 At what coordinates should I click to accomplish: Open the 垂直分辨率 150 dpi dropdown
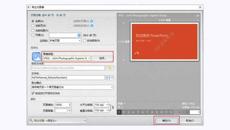tap(101, 110)
